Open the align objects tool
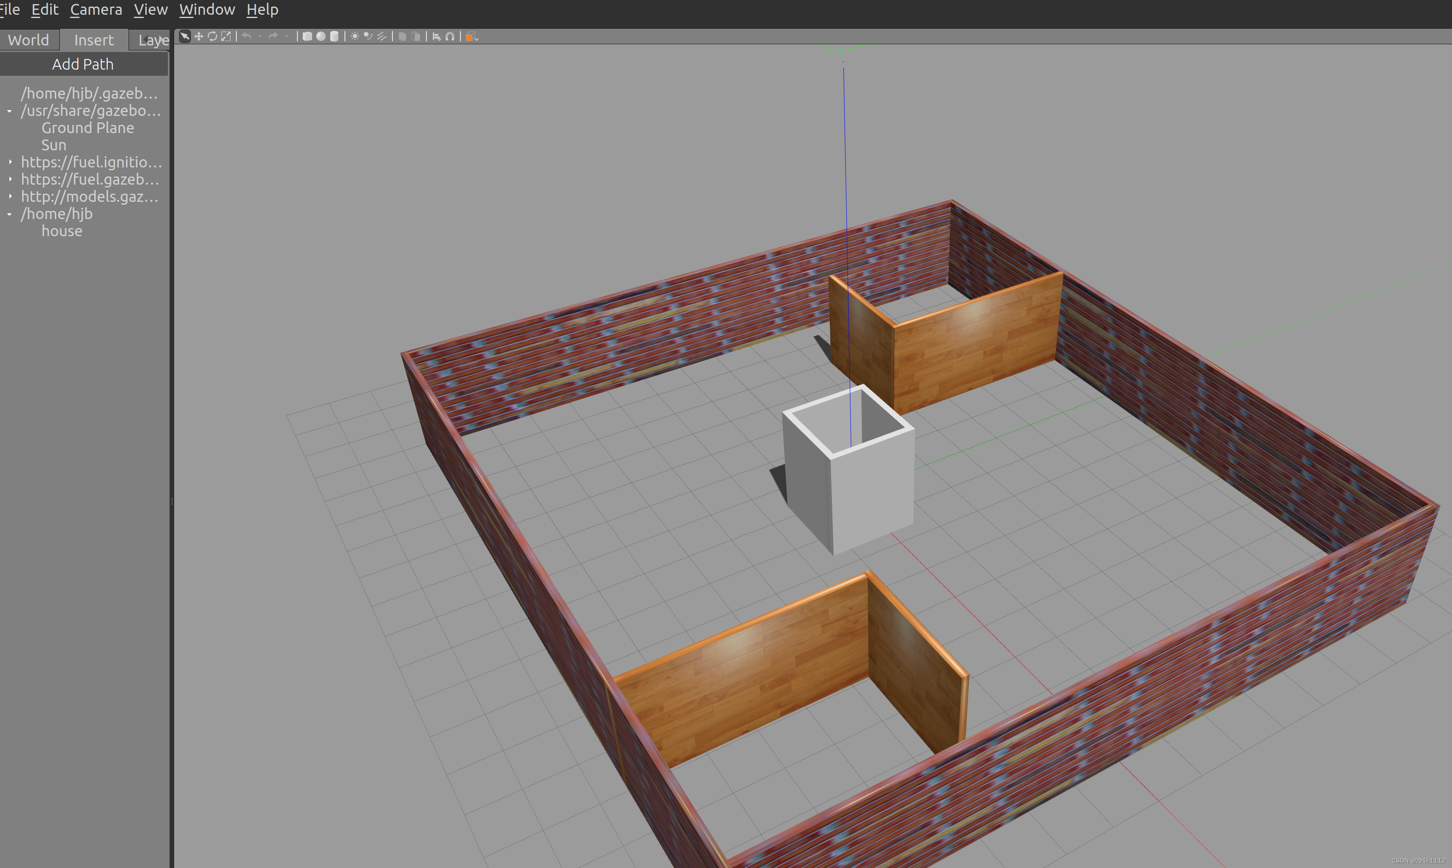Image resolution: width=1452 pixels, height=868 pixels. point(436,36)
